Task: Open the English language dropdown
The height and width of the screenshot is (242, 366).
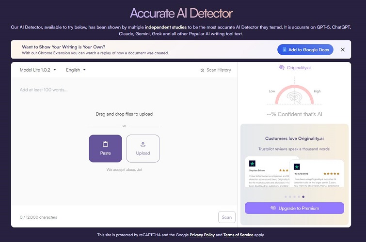Action: click(76, 70)
